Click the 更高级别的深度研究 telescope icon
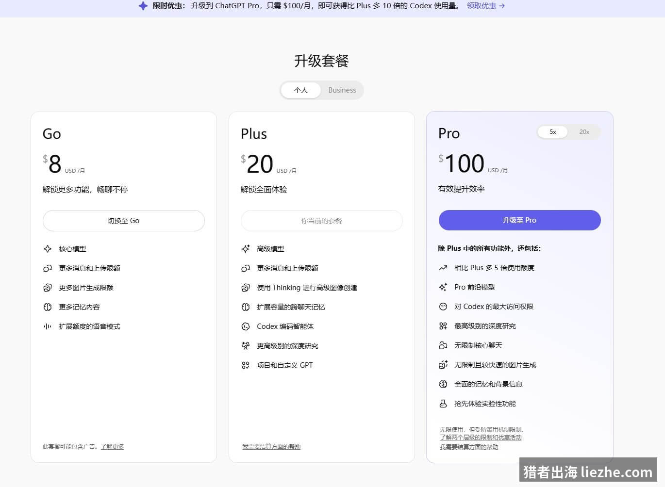665x487 pixels. pyautogui.click(x=246, y=346)
